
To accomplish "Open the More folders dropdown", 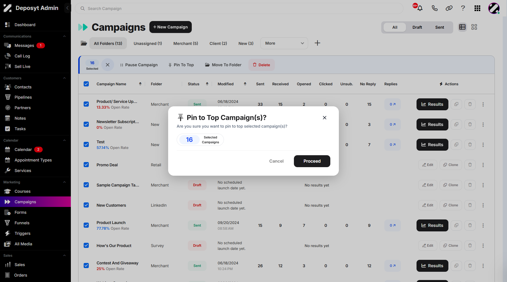I will pyautogui.click(x=284, y=43).
